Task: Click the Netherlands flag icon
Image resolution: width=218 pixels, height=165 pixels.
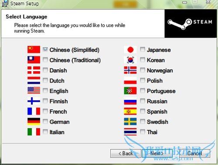Action: click(x=34, y=80)
